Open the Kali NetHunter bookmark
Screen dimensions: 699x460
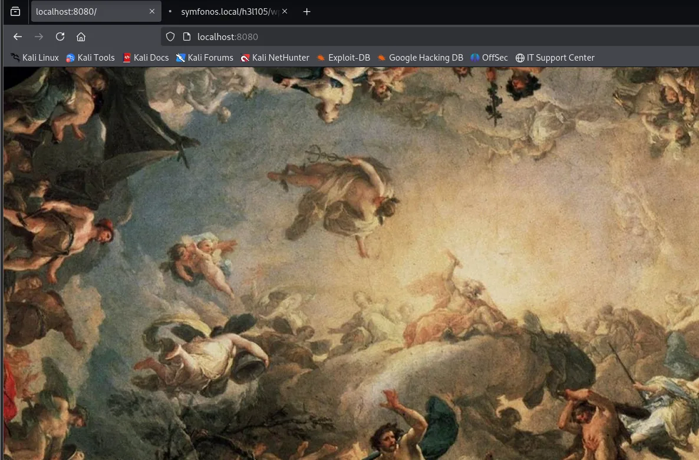point(275,58)
